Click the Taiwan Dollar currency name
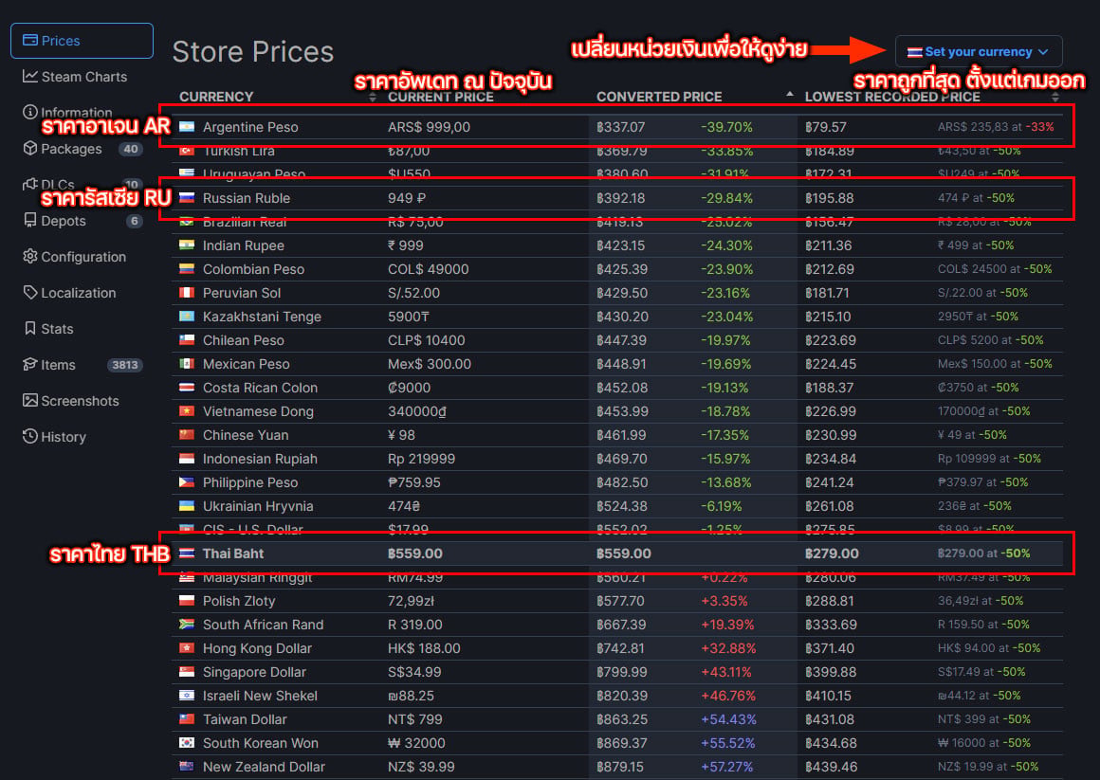 (244, 719)
